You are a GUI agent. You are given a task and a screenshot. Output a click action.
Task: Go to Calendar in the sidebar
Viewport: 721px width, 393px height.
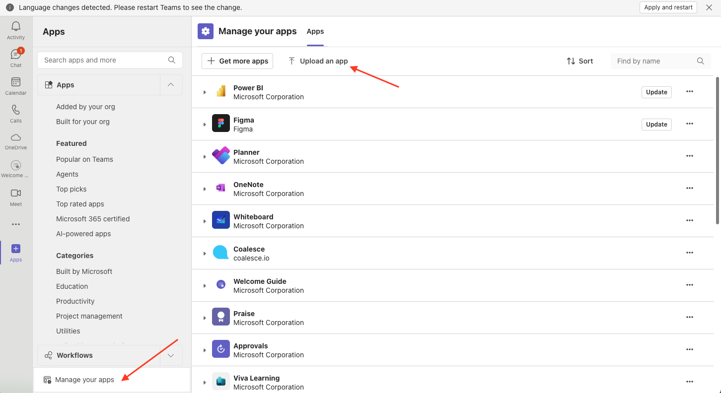(16, 83)
